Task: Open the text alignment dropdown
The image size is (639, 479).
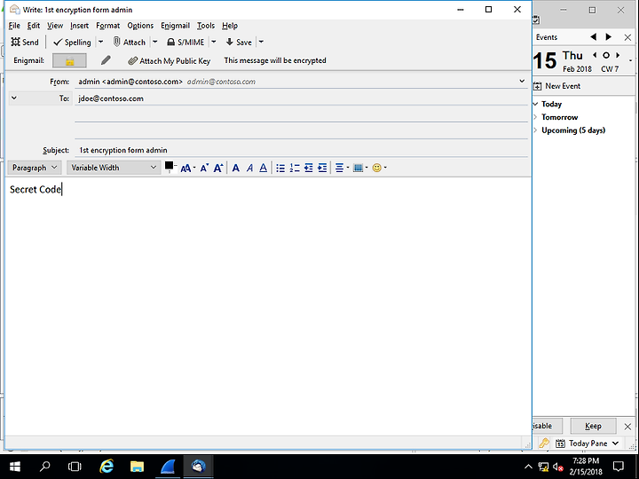Action: [342, 168]
